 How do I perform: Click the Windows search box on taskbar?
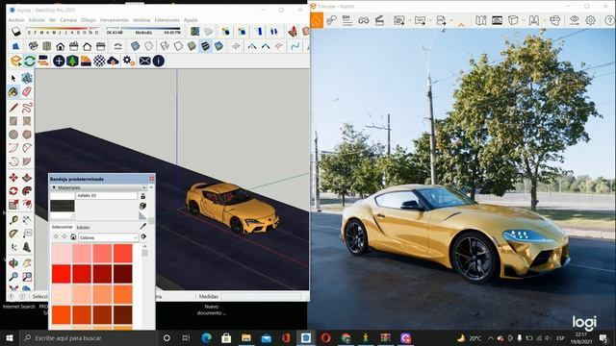(x=88, y=337)
